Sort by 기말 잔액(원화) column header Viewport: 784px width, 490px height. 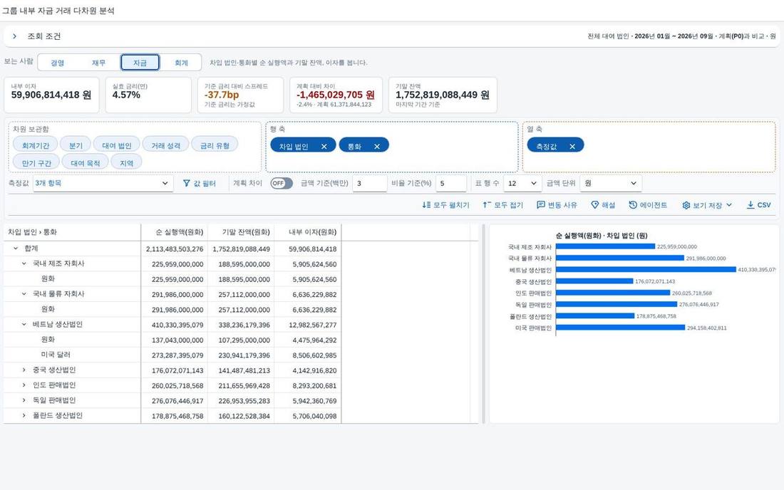241,232
